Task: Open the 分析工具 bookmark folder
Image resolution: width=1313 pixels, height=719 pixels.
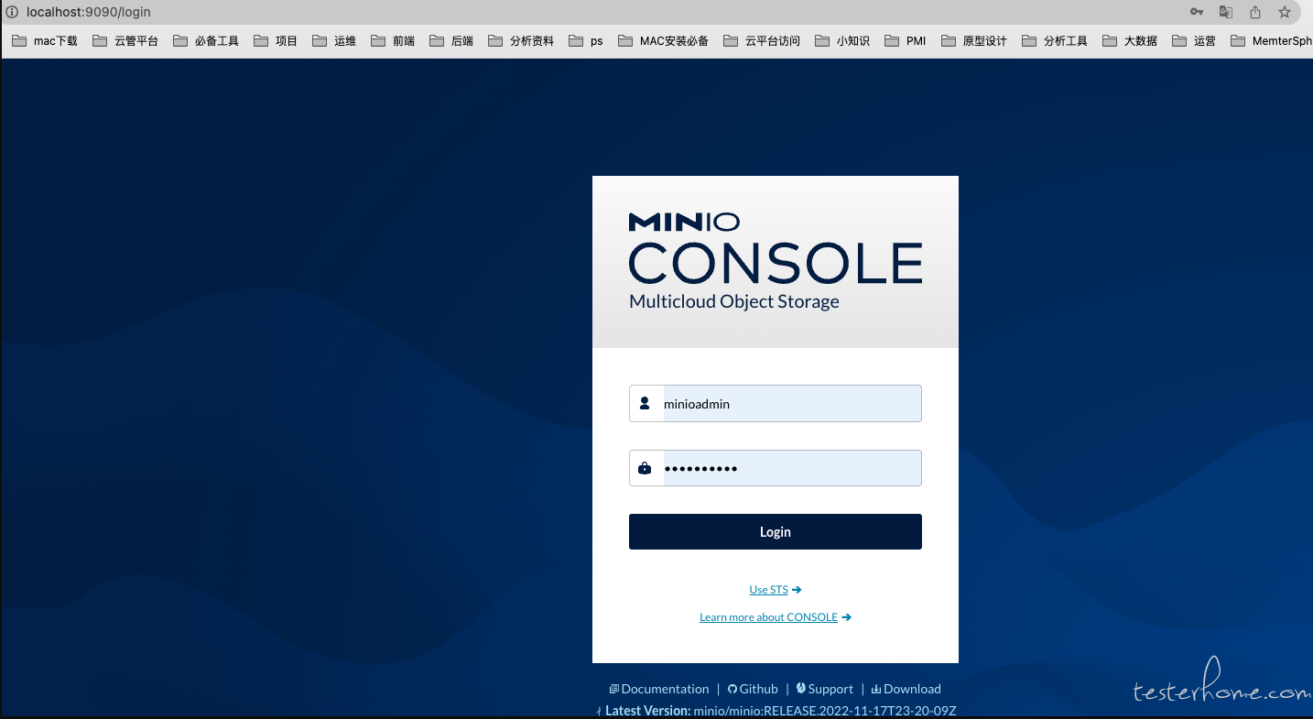Action: [x=1055, y=41]
